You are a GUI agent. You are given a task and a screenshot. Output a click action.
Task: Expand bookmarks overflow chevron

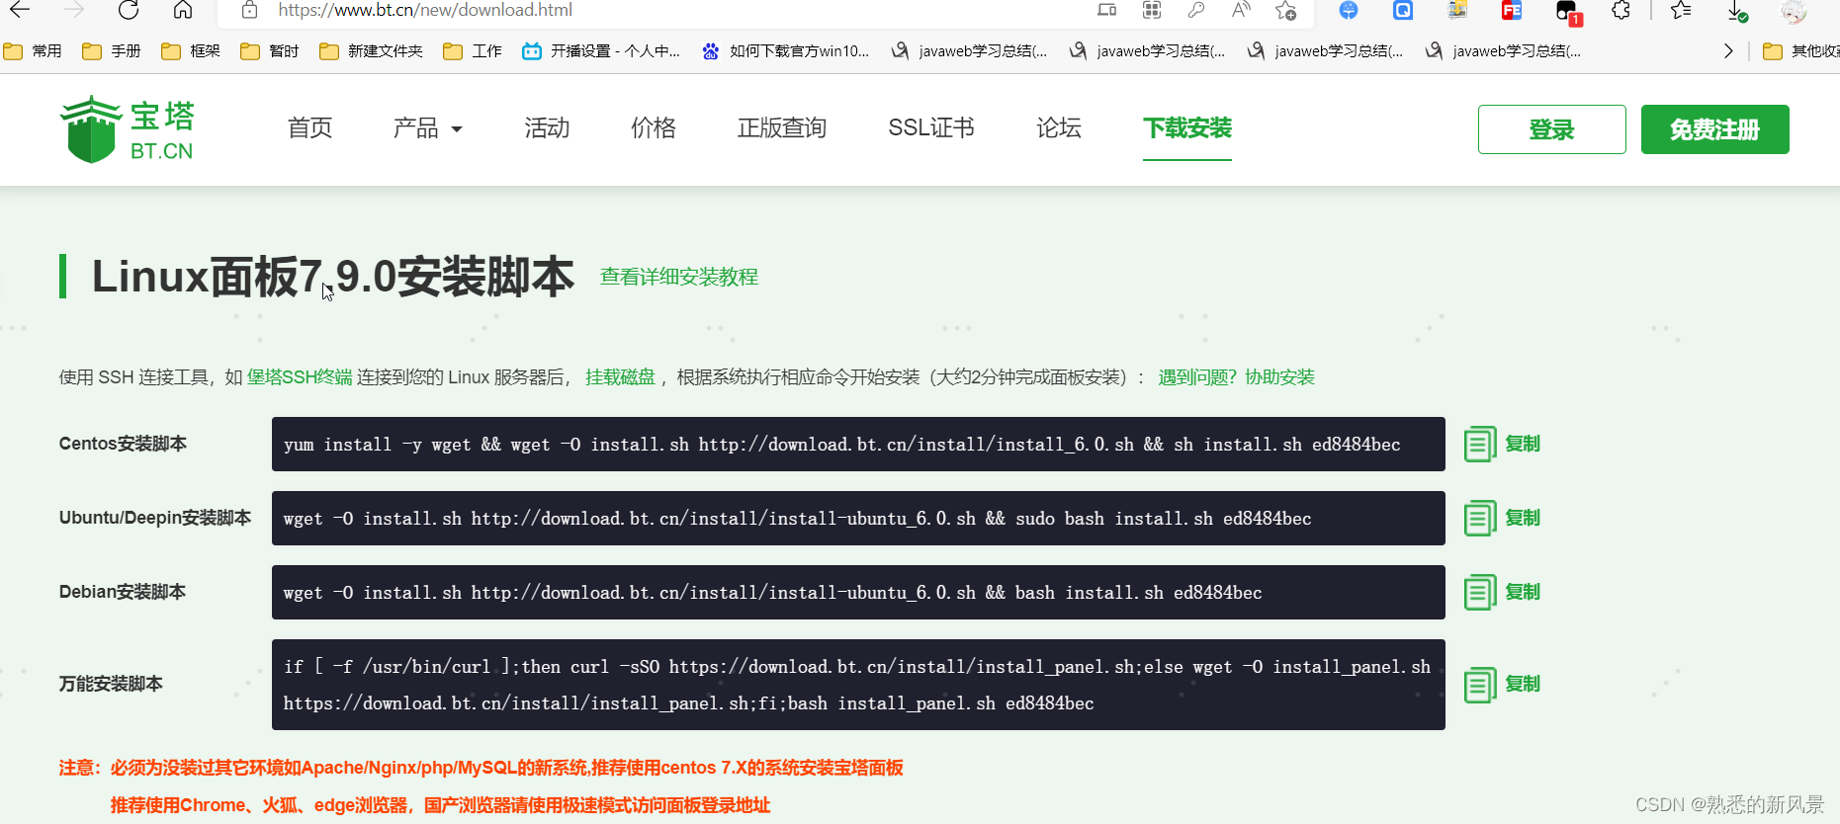1728,51
